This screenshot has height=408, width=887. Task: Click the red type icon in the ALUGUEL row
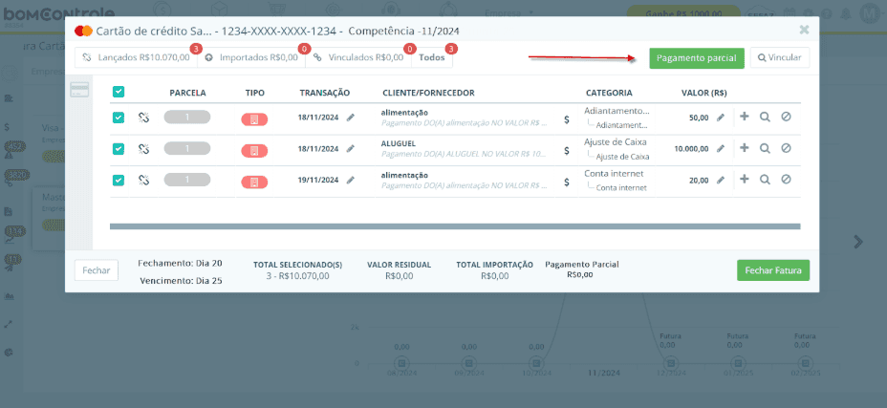pos(254,151)
